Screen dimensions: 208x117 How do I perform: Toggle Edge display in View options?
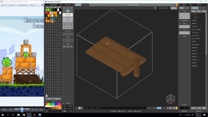pos(70,106)
